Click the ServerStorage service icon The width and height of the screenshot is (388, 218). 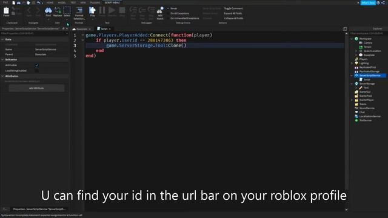[x=356, y=84]
